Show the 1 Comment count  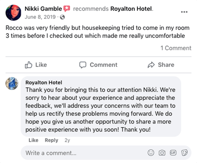tap(176, 48)
